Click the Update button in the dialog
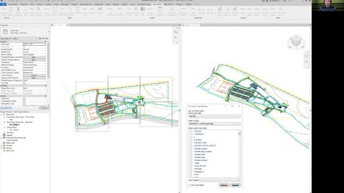344x193 pixels. pos(235,185)
